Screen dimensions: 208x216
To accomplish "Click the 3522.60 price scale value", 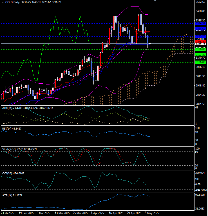I will pyautogui.click(x=200, y=2).
